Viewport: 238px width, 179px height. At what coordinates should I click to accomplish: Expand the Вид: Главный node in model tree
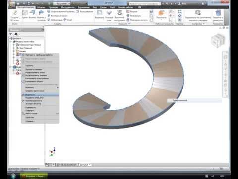[14, 48]
